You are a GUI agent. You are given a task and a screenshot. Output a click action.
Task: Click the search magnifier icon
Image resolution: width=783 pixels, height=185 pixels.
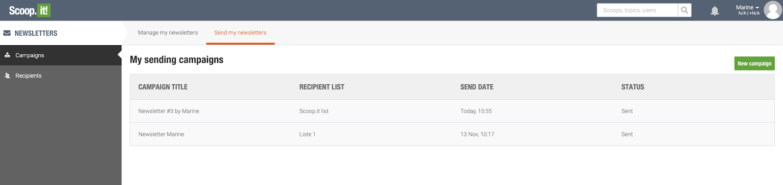(685, 10)
